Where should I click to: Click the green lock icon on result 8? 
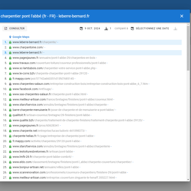pyautogui.click(x=10, y=79)
